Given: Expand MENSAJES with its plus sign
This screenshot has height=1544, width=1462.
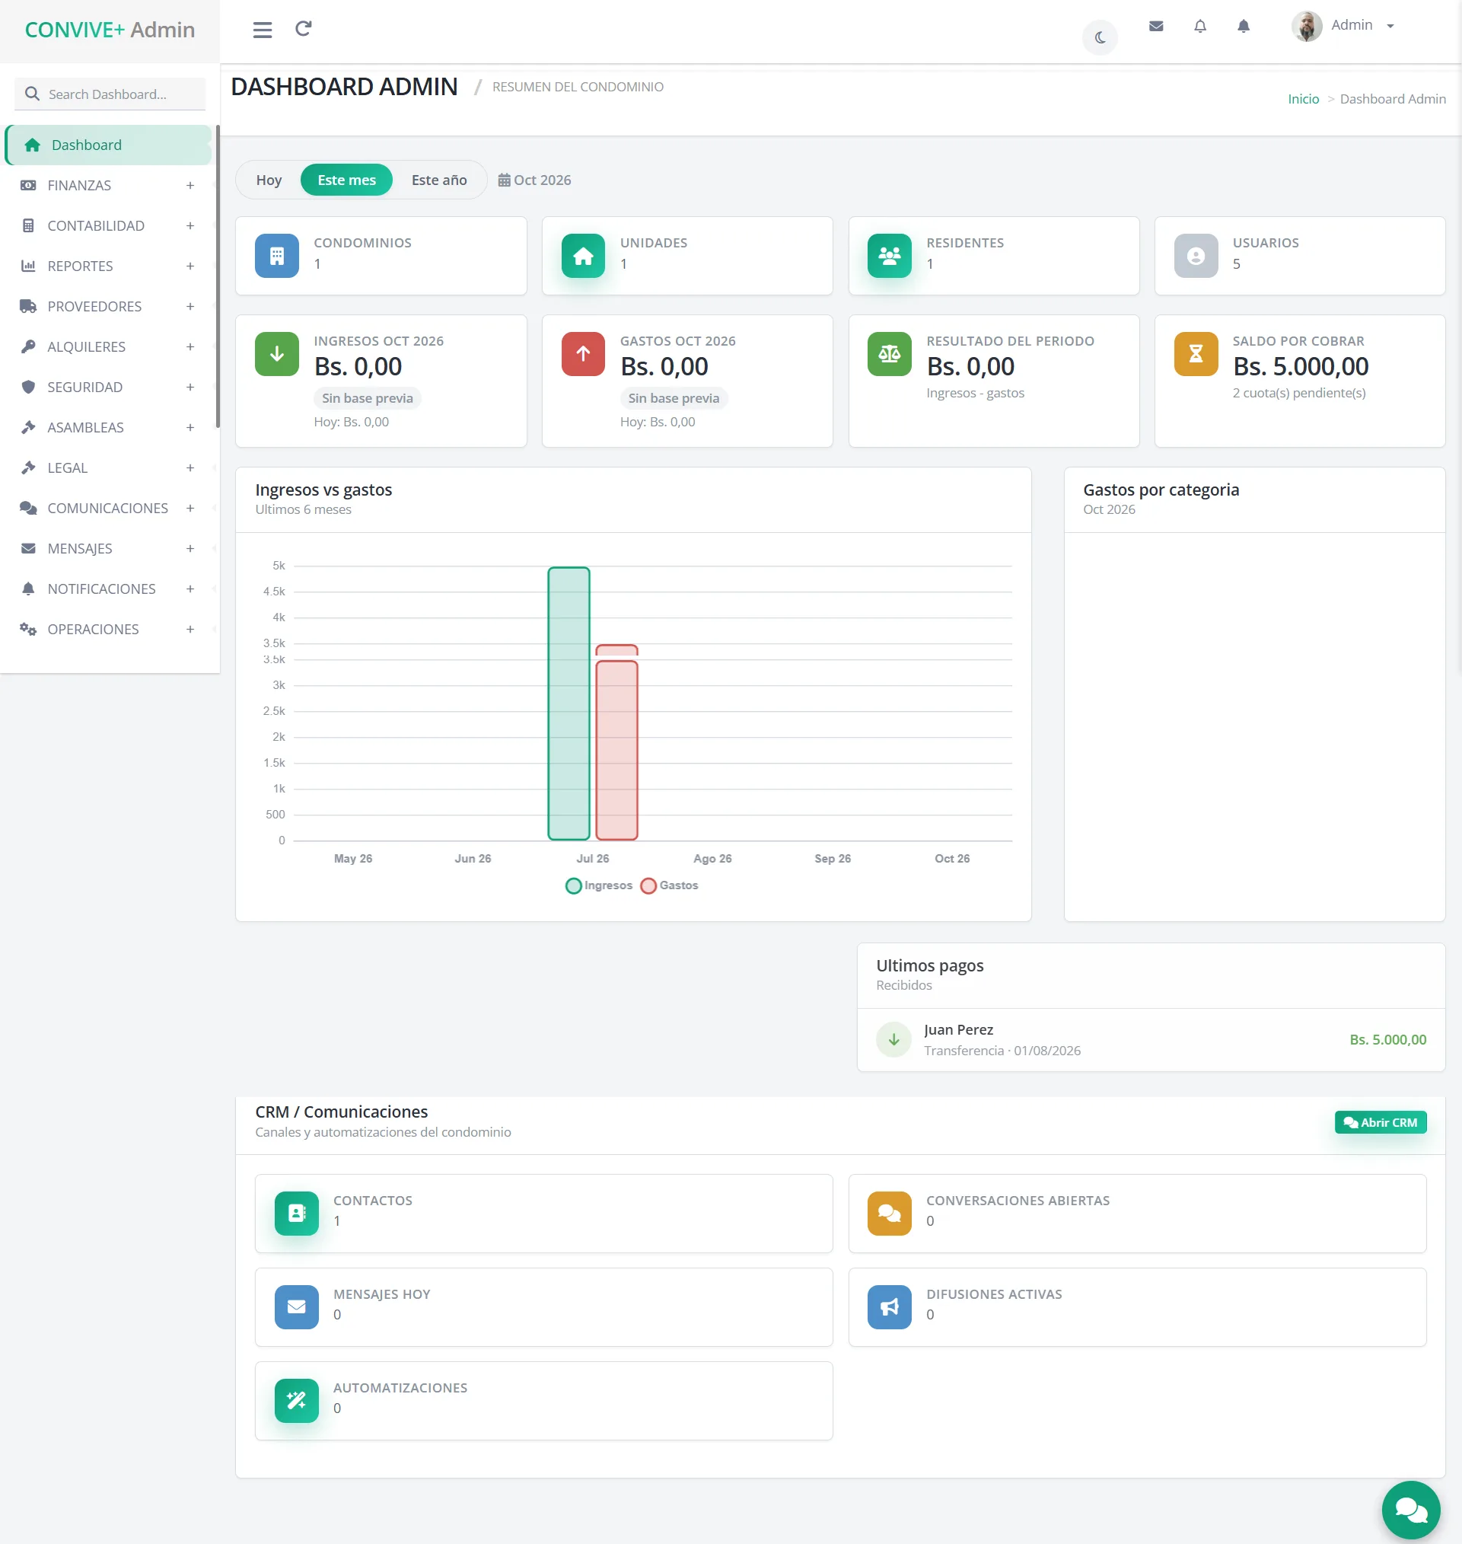Looking at the screenshot, I should click(190, 549).
